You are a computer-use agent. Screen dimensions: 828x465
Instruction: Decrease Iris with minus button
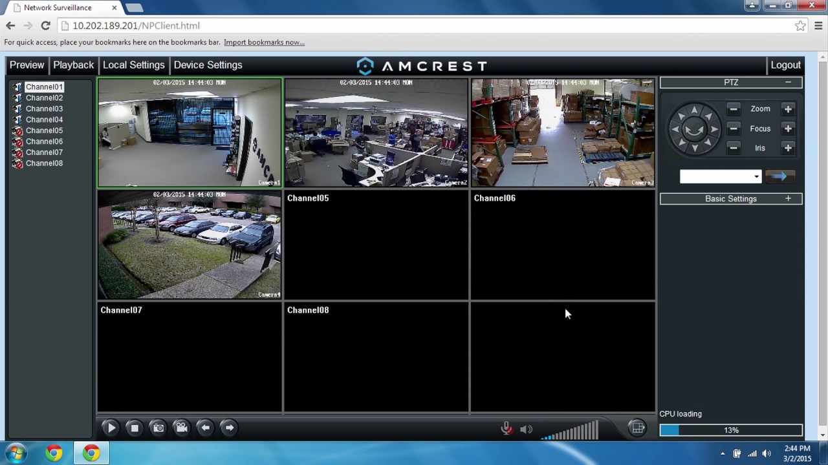[733, 148]
